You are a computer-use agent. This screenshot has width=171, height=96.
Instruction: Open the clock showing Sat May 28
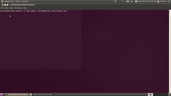click(147, 1)
